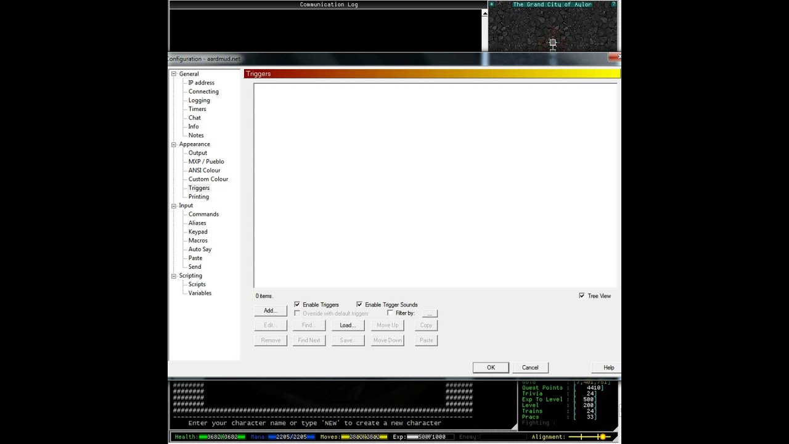Image resolution: width=789 pixels, height=444 pixels.
Task: Select Info under General
Action: pyautogui.click(x=194, y=126)
